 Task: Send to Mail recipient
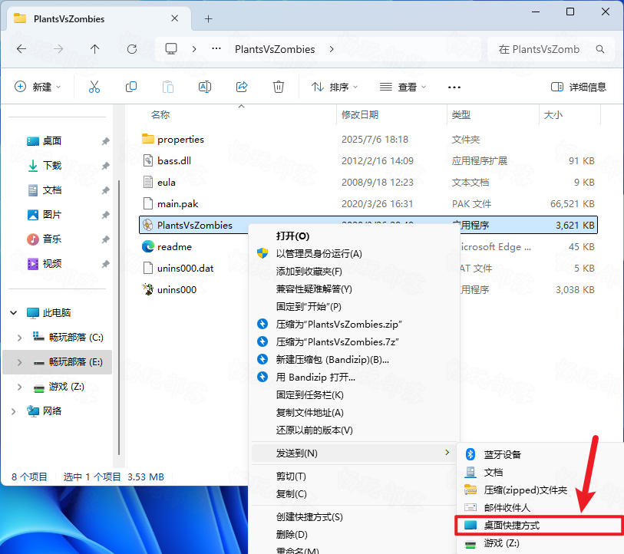click(540, 507)
